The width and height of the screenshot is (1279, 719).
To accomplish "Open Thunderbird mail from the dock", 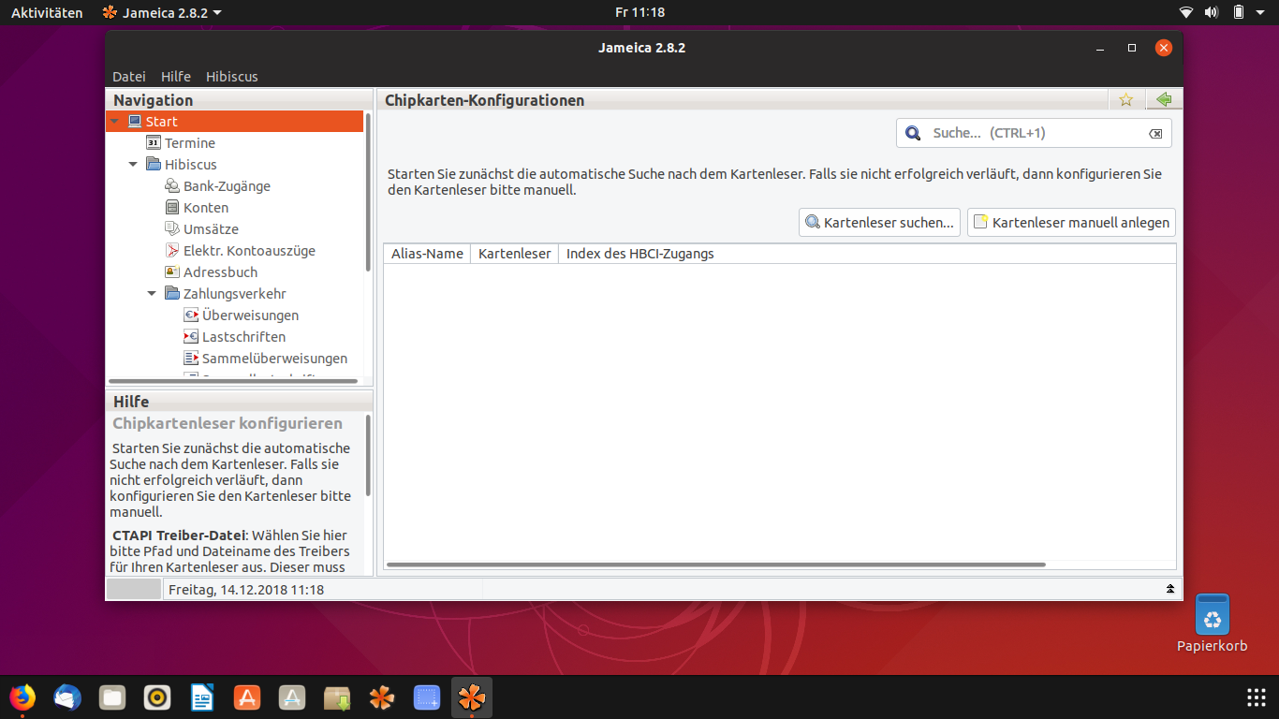I will 67,697.
